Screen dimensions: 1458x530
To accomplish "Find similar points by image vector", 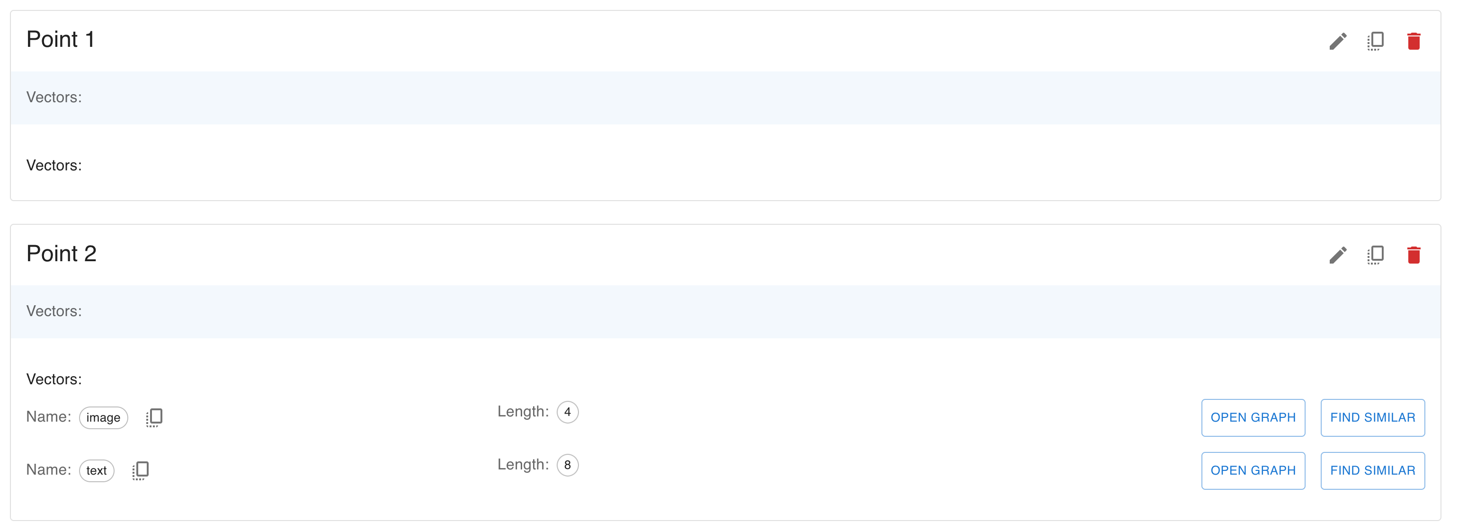I will click(1372, 417).
